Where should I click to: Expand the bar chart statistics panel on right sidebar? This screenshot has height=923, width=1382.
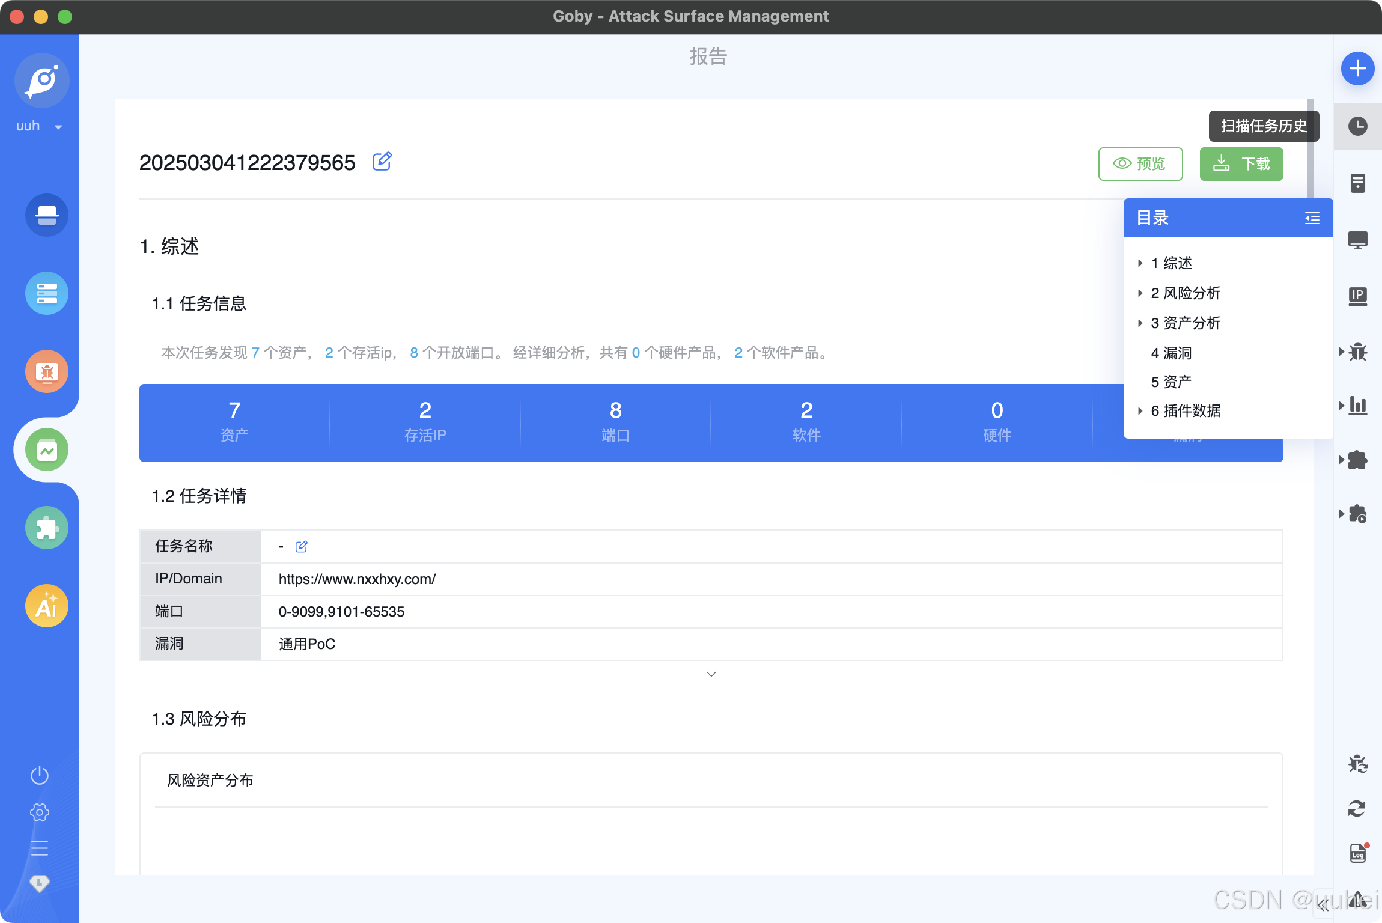click(x=1357, y=406)
